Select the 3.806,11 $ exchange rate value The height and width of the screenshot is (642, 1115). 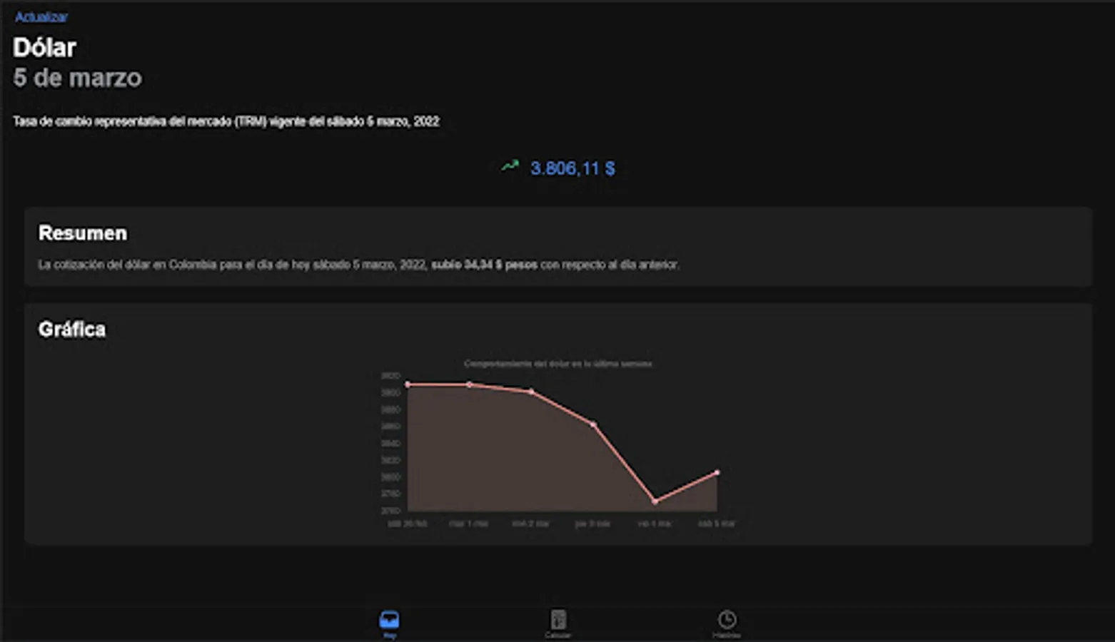point(572,168)
